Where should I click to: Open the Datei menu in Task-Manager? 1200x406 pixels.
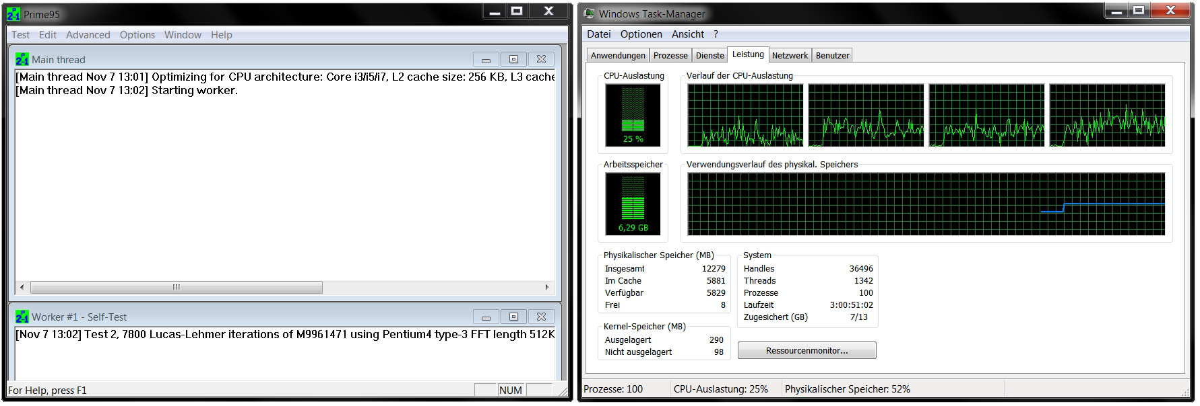[x=598, y=34]
